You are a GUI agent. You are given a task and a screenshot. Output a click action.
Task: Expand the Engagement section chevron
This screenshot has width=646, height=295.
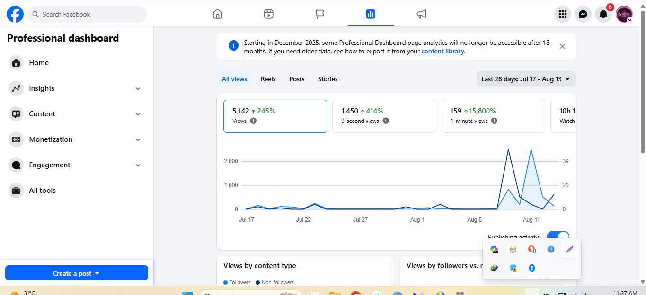pyautogui.click(x=138, y=165)
